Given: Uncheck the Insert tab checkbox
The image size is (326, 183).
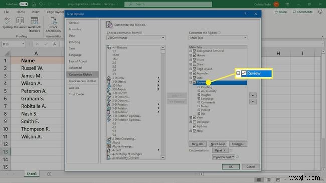Looking at the screenshot, I should tap(195, 60).
